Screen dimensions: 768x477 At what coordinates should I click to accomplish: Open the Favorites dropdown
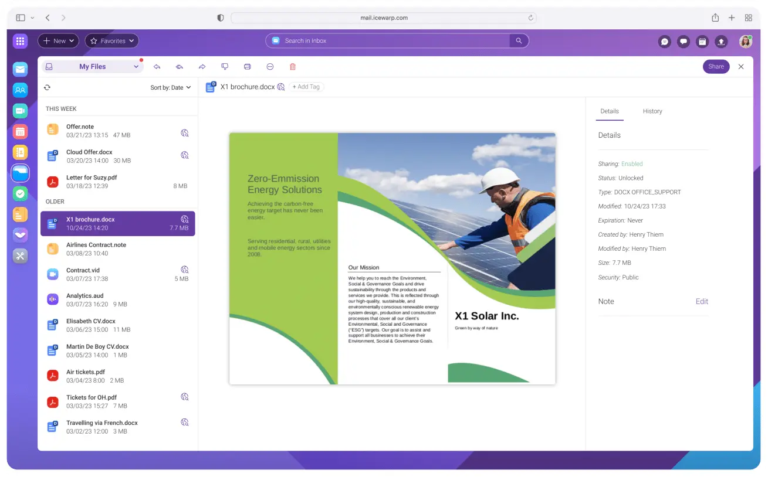[111, 41]
